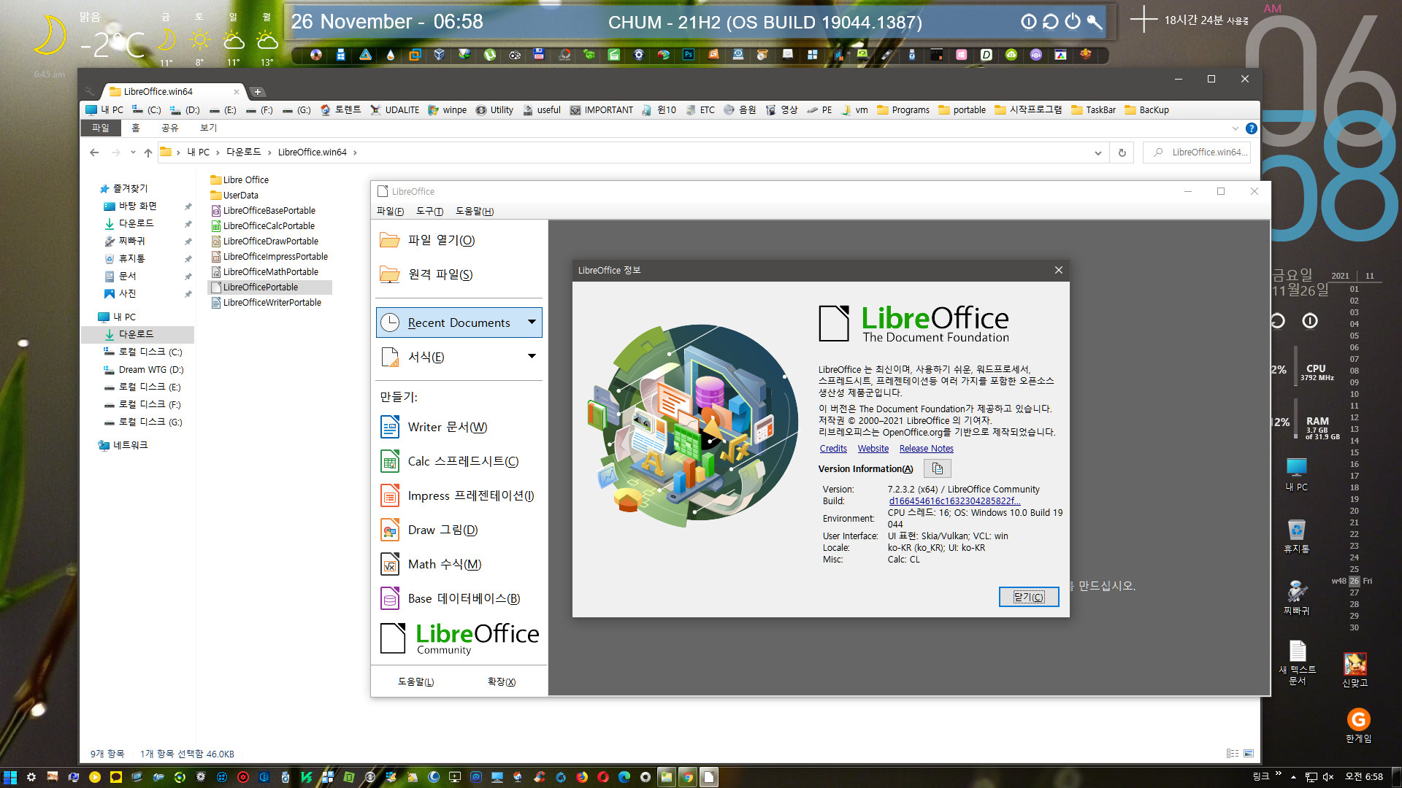Click the restart icon in top bar
Image resolution: width=1402 pixels, height=788 pixels.
coord(1050,22)
